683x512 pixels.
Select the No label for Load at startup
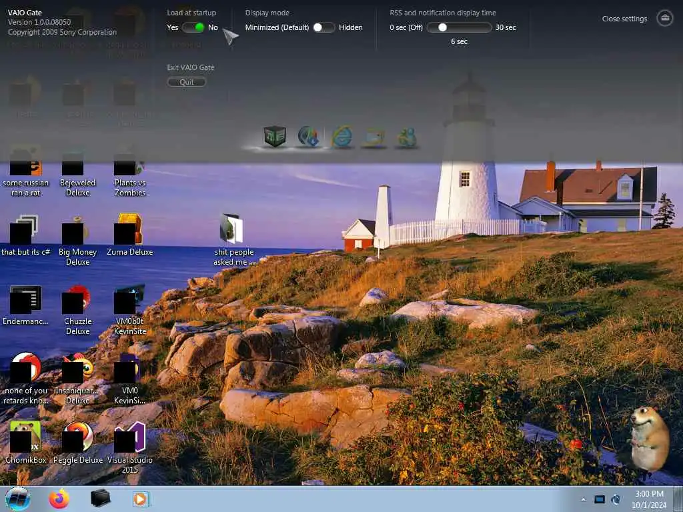click(213, 27)
